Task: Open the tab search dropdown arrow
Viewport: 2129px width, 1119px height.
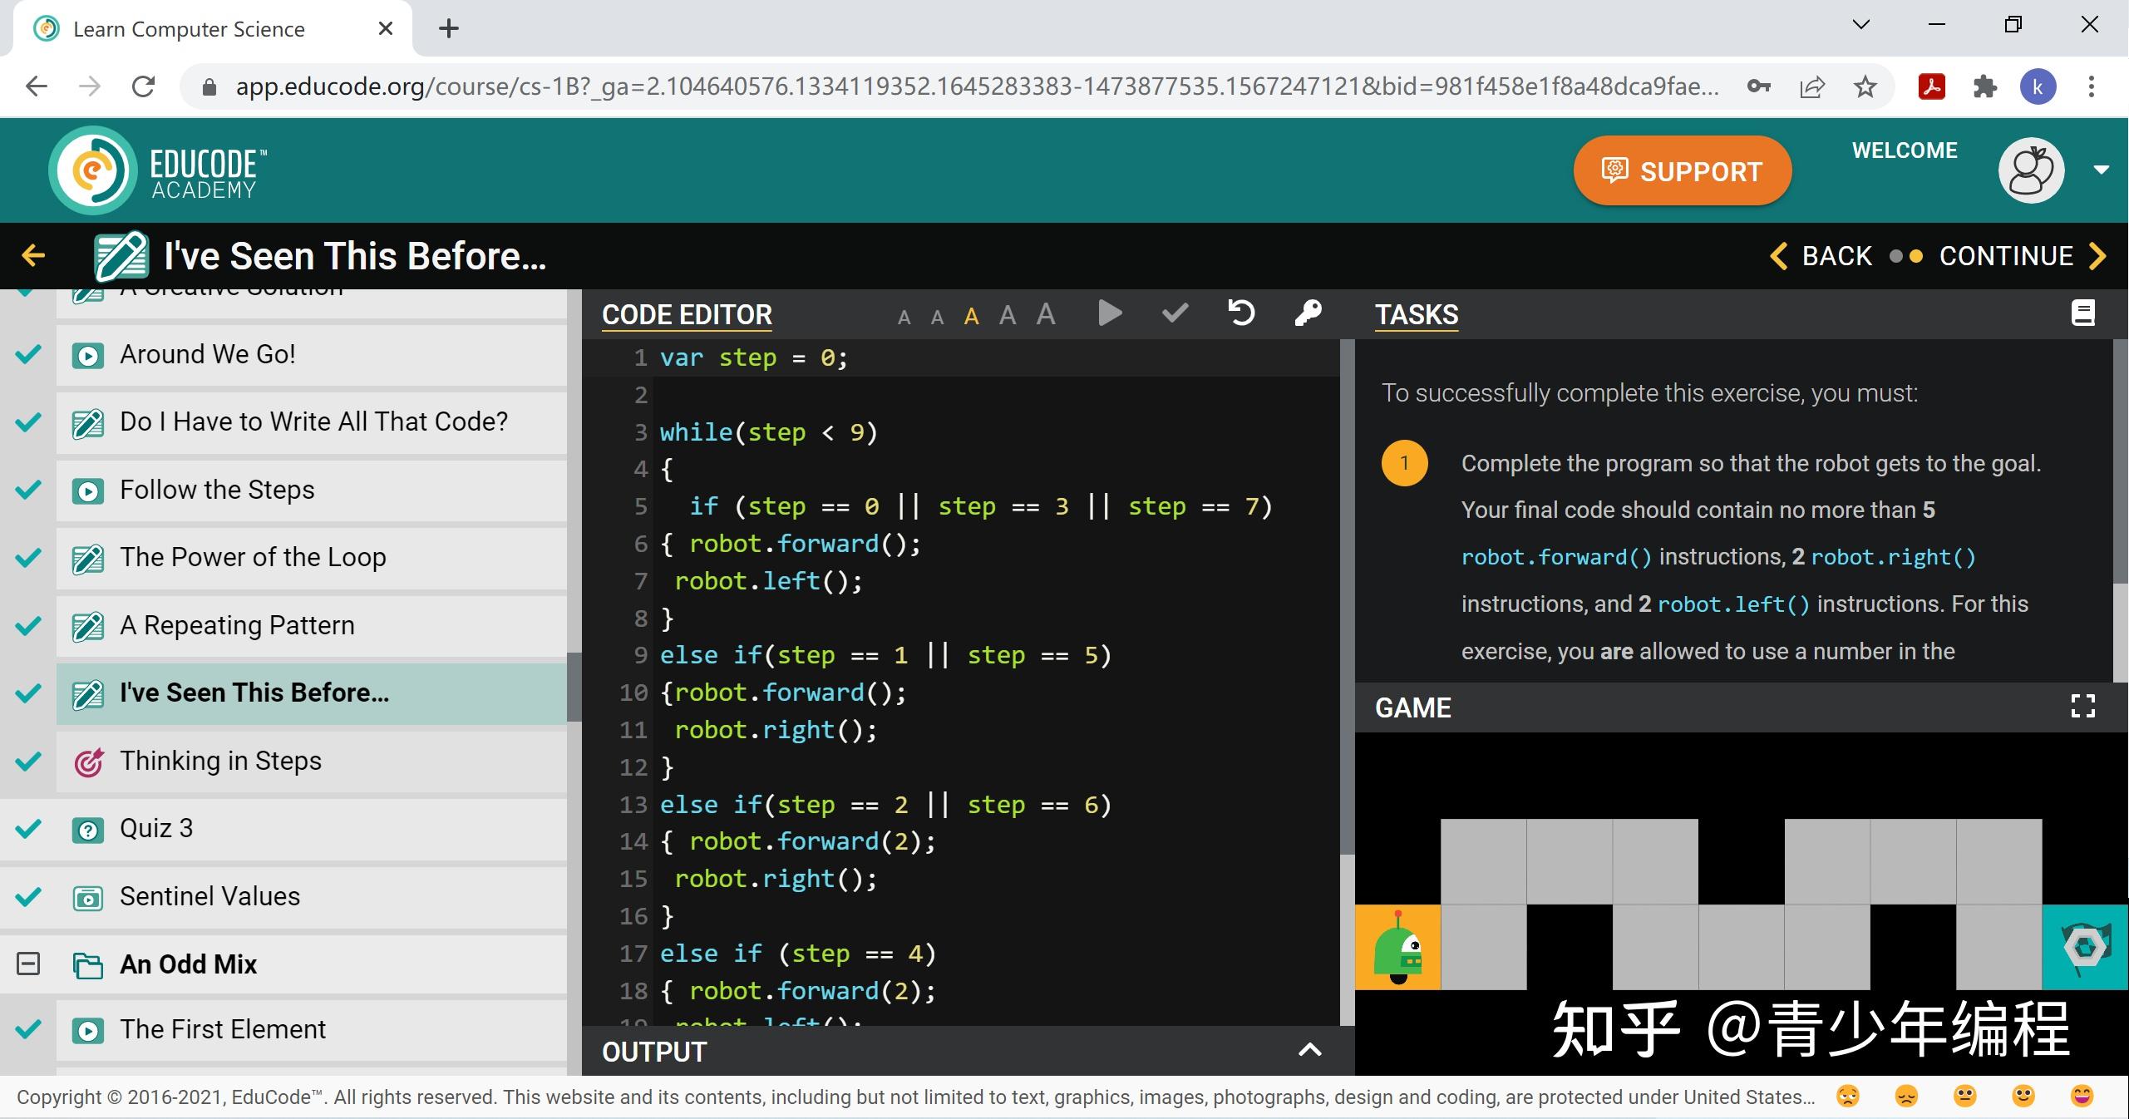Action: tap(1861, 25)
